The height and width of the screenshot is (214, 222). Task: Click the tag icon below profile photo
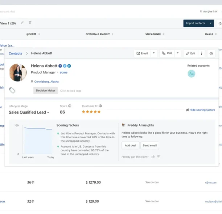tap(12, 91)
